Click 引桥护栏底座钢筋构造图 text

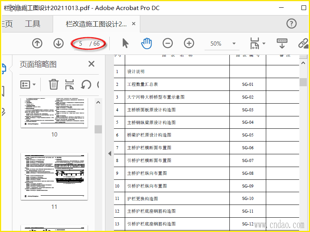(151, 224)
